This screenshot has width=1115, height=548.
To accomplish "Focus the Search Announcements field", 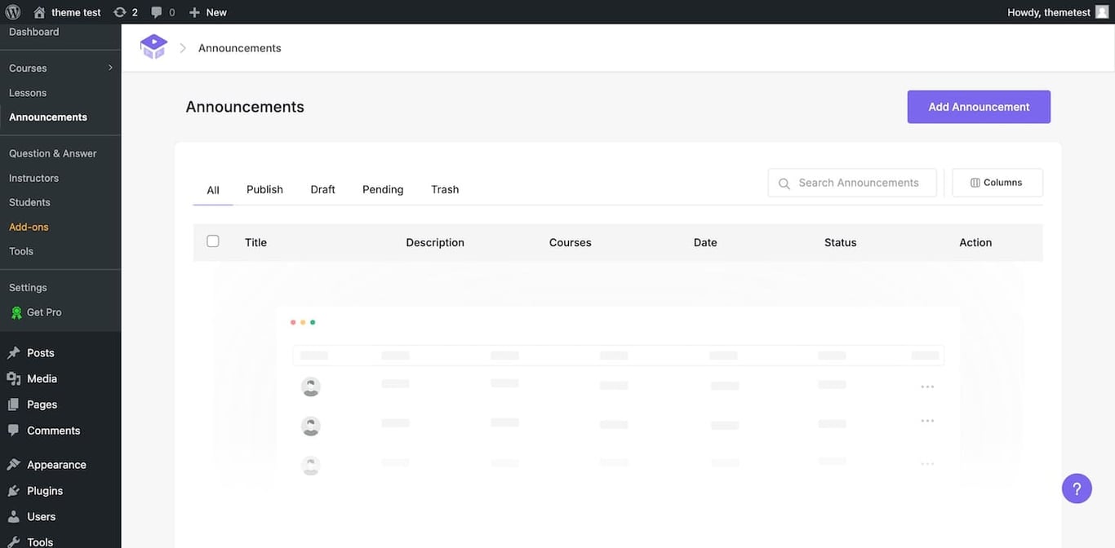I will point(852,183).
